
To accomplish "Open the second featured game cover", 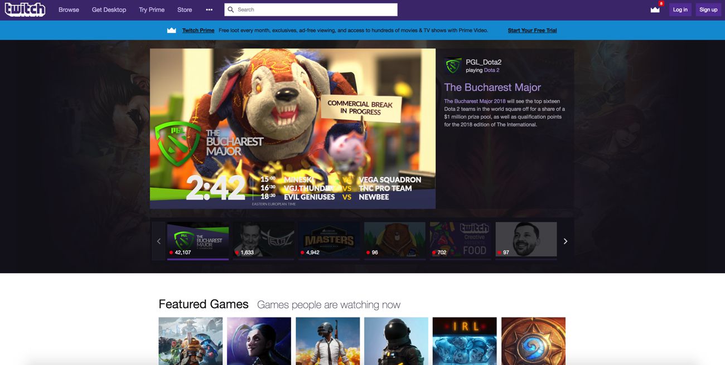I will (259, 341).
